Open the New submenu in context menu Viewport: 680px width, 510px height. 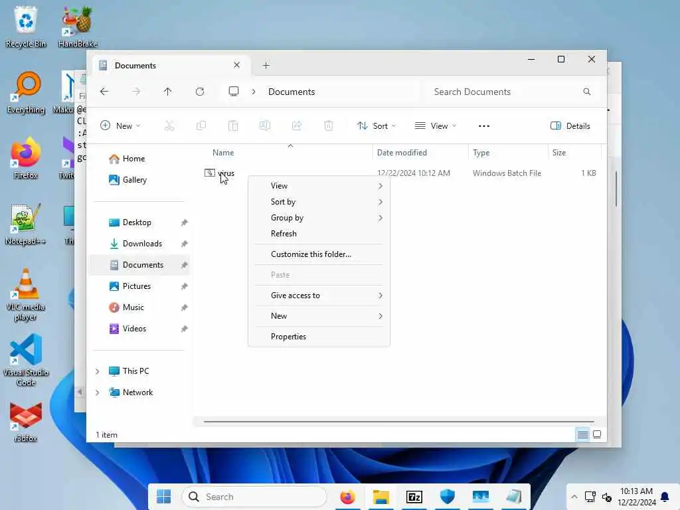pos(319,316)
